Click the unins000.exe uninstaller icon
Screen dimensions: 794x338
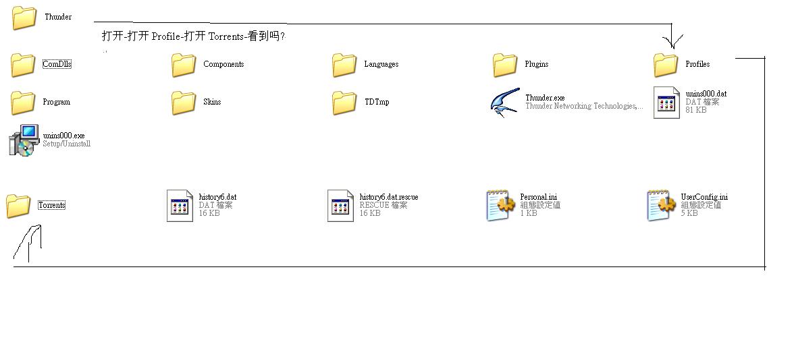[x=24, y=140]
